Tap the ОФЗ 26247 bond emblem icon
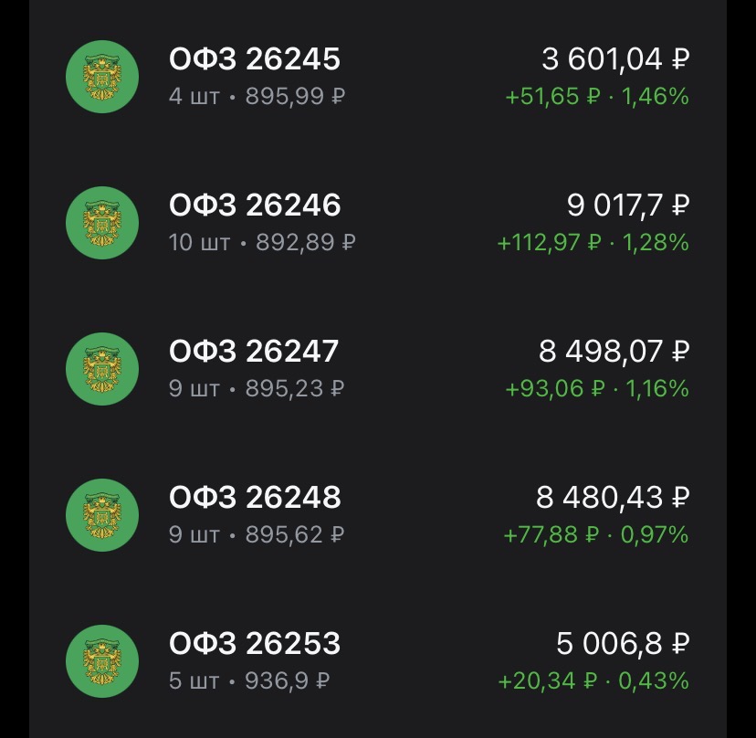The image size is (756, 738). [102, 369]
